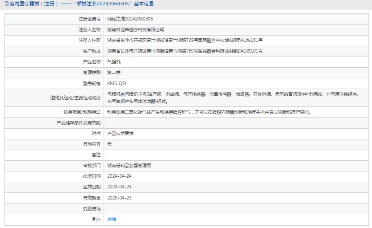
Task: Open the 详情 link in the 注 row
Action: [x=112, y=219]
